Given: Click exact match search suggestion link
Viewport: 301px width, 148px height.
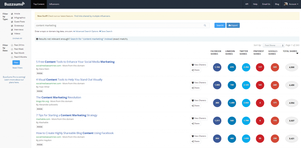Looking at the screenshot, I should pyautogui.click(x=91, y=39).
